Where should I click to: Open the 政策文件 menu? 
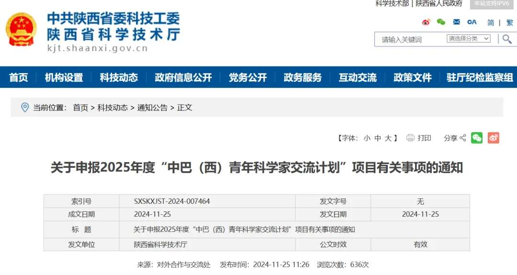click(413, 77)
